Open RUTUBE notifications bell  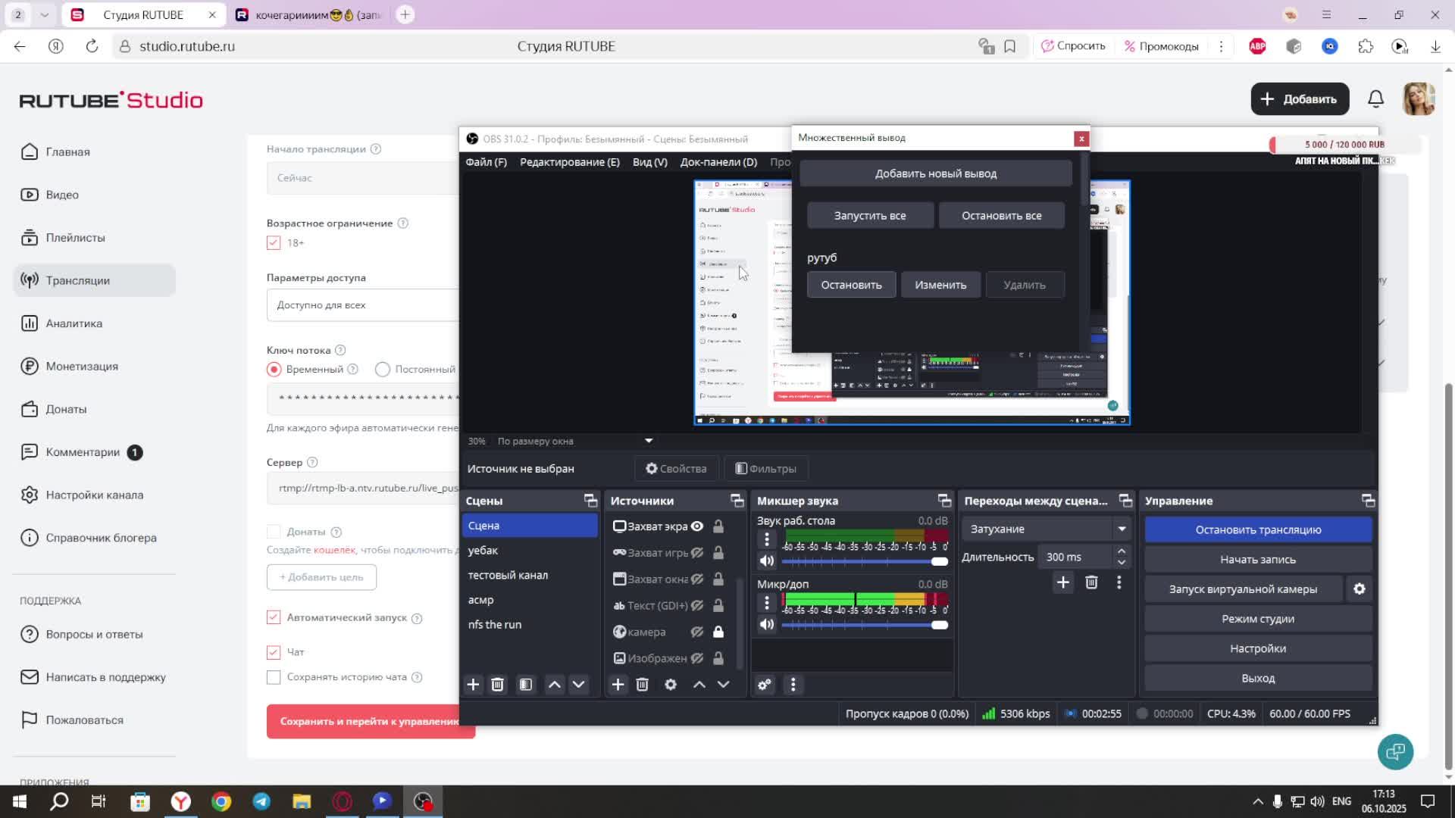click(1375, 99)
